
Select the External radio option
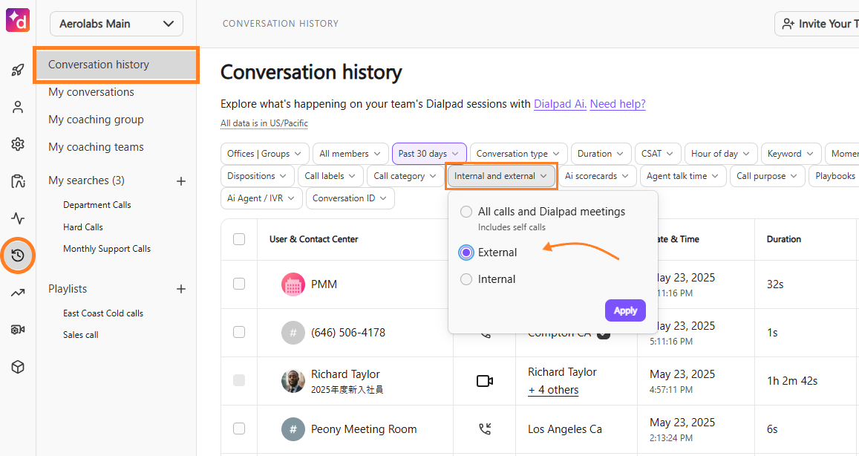(x=466, y=252)
